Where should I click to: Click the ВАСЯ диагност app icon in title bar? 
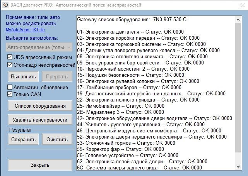click(5, 5)
